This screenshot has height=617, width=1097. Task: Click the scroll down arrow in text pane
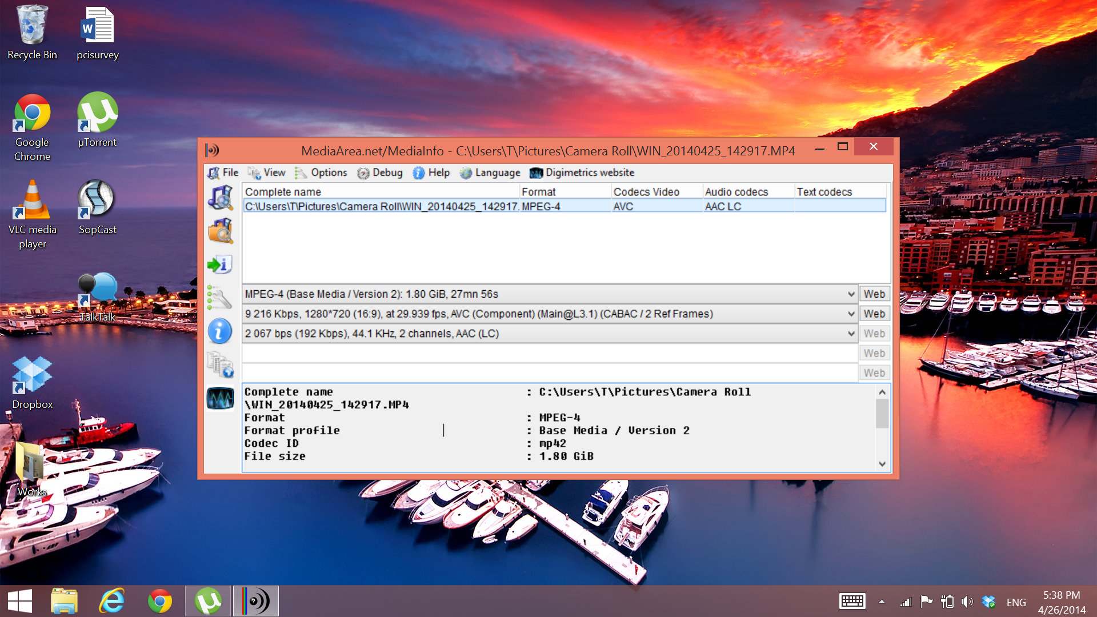pos(882,464)
